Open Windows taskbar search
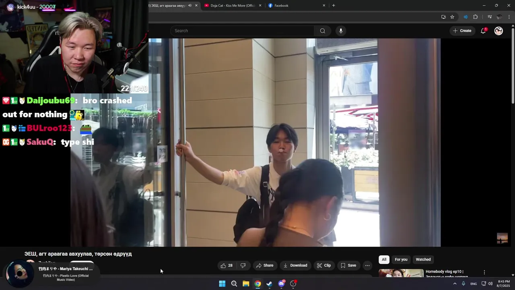This screenshot has width=515, height=290. point(234,284)
